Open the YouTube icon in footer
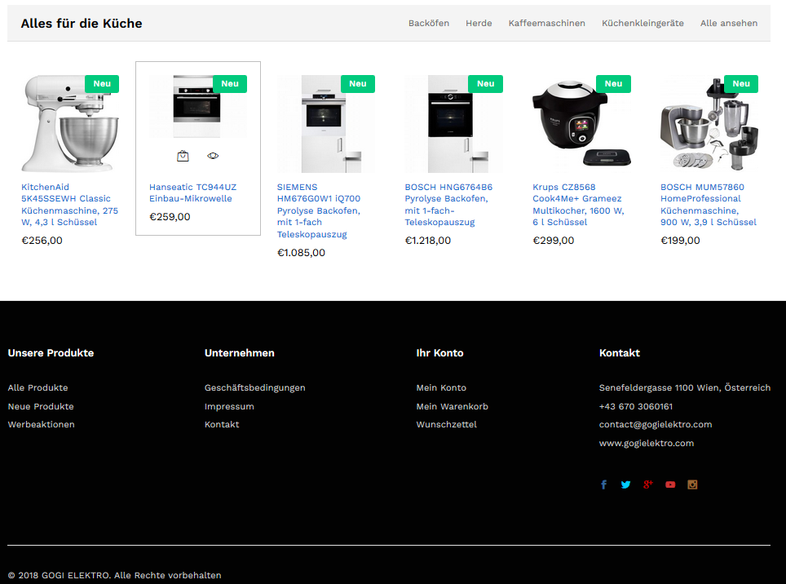The width and height of the screenshot is (786, 584). click(x=670, y=484)
